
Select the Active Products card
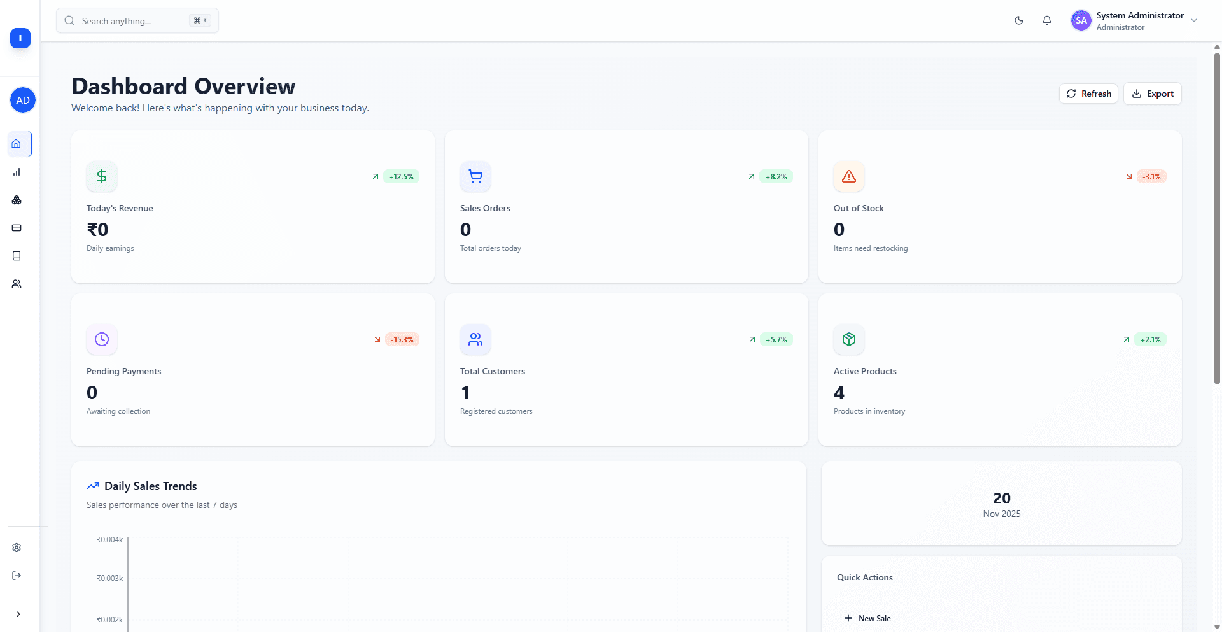1000,370
